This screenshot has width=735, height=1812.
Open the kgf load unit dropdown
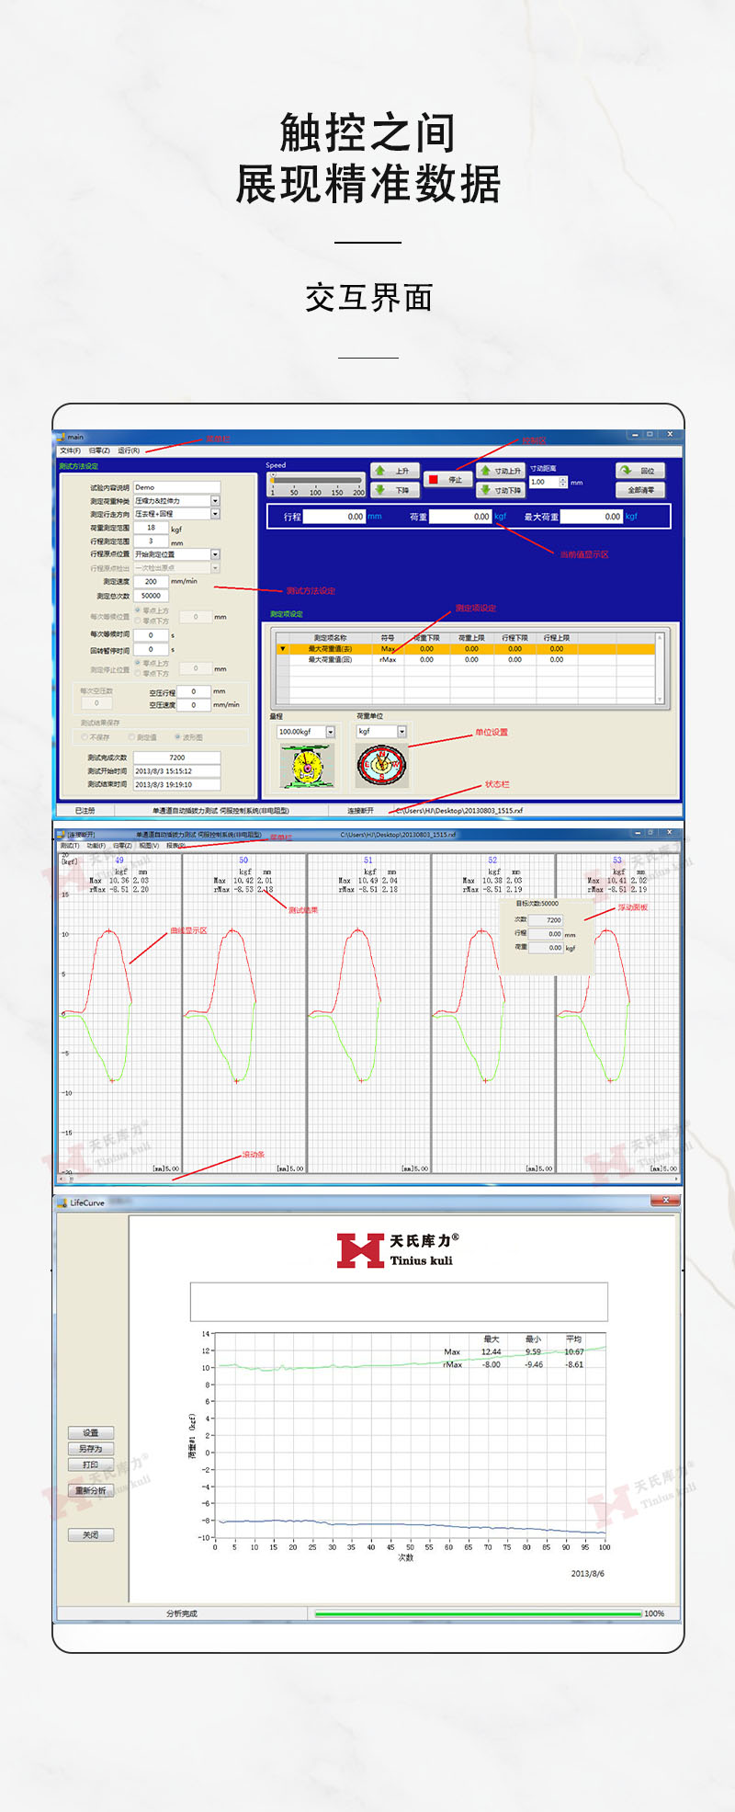[x=401, y=732]
